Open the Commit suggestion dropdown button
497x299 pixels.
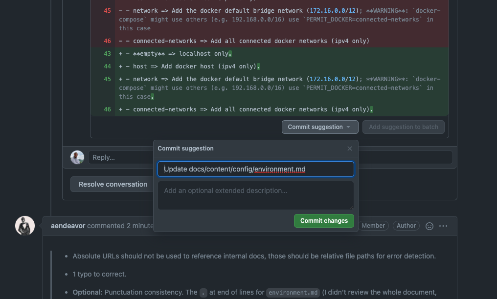tap(320, 127)
